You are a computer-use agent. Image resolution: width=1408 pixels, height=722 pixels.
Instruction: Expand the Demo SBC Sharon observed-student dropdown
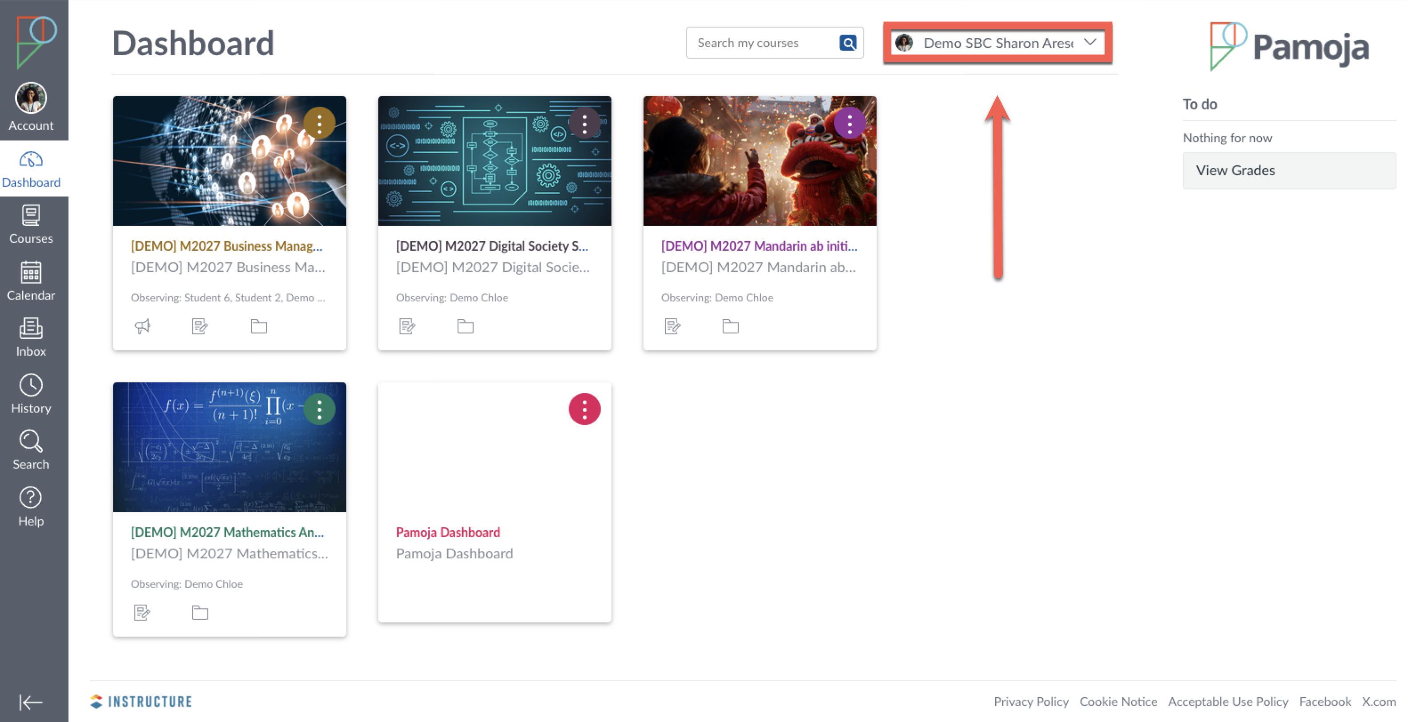[x=998, y=43]
